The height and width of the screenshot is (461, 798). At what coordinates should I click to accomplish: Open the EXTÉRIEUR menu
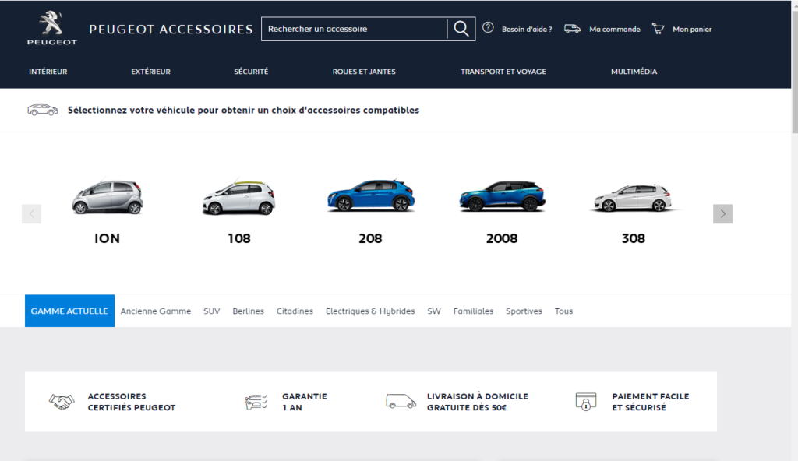click(150, 72)
